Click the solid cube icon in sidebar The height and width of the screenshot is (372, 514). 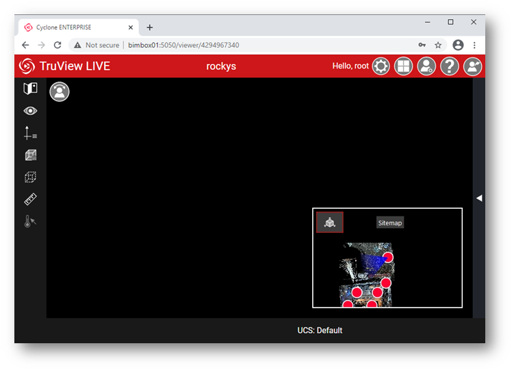point(30,156)
